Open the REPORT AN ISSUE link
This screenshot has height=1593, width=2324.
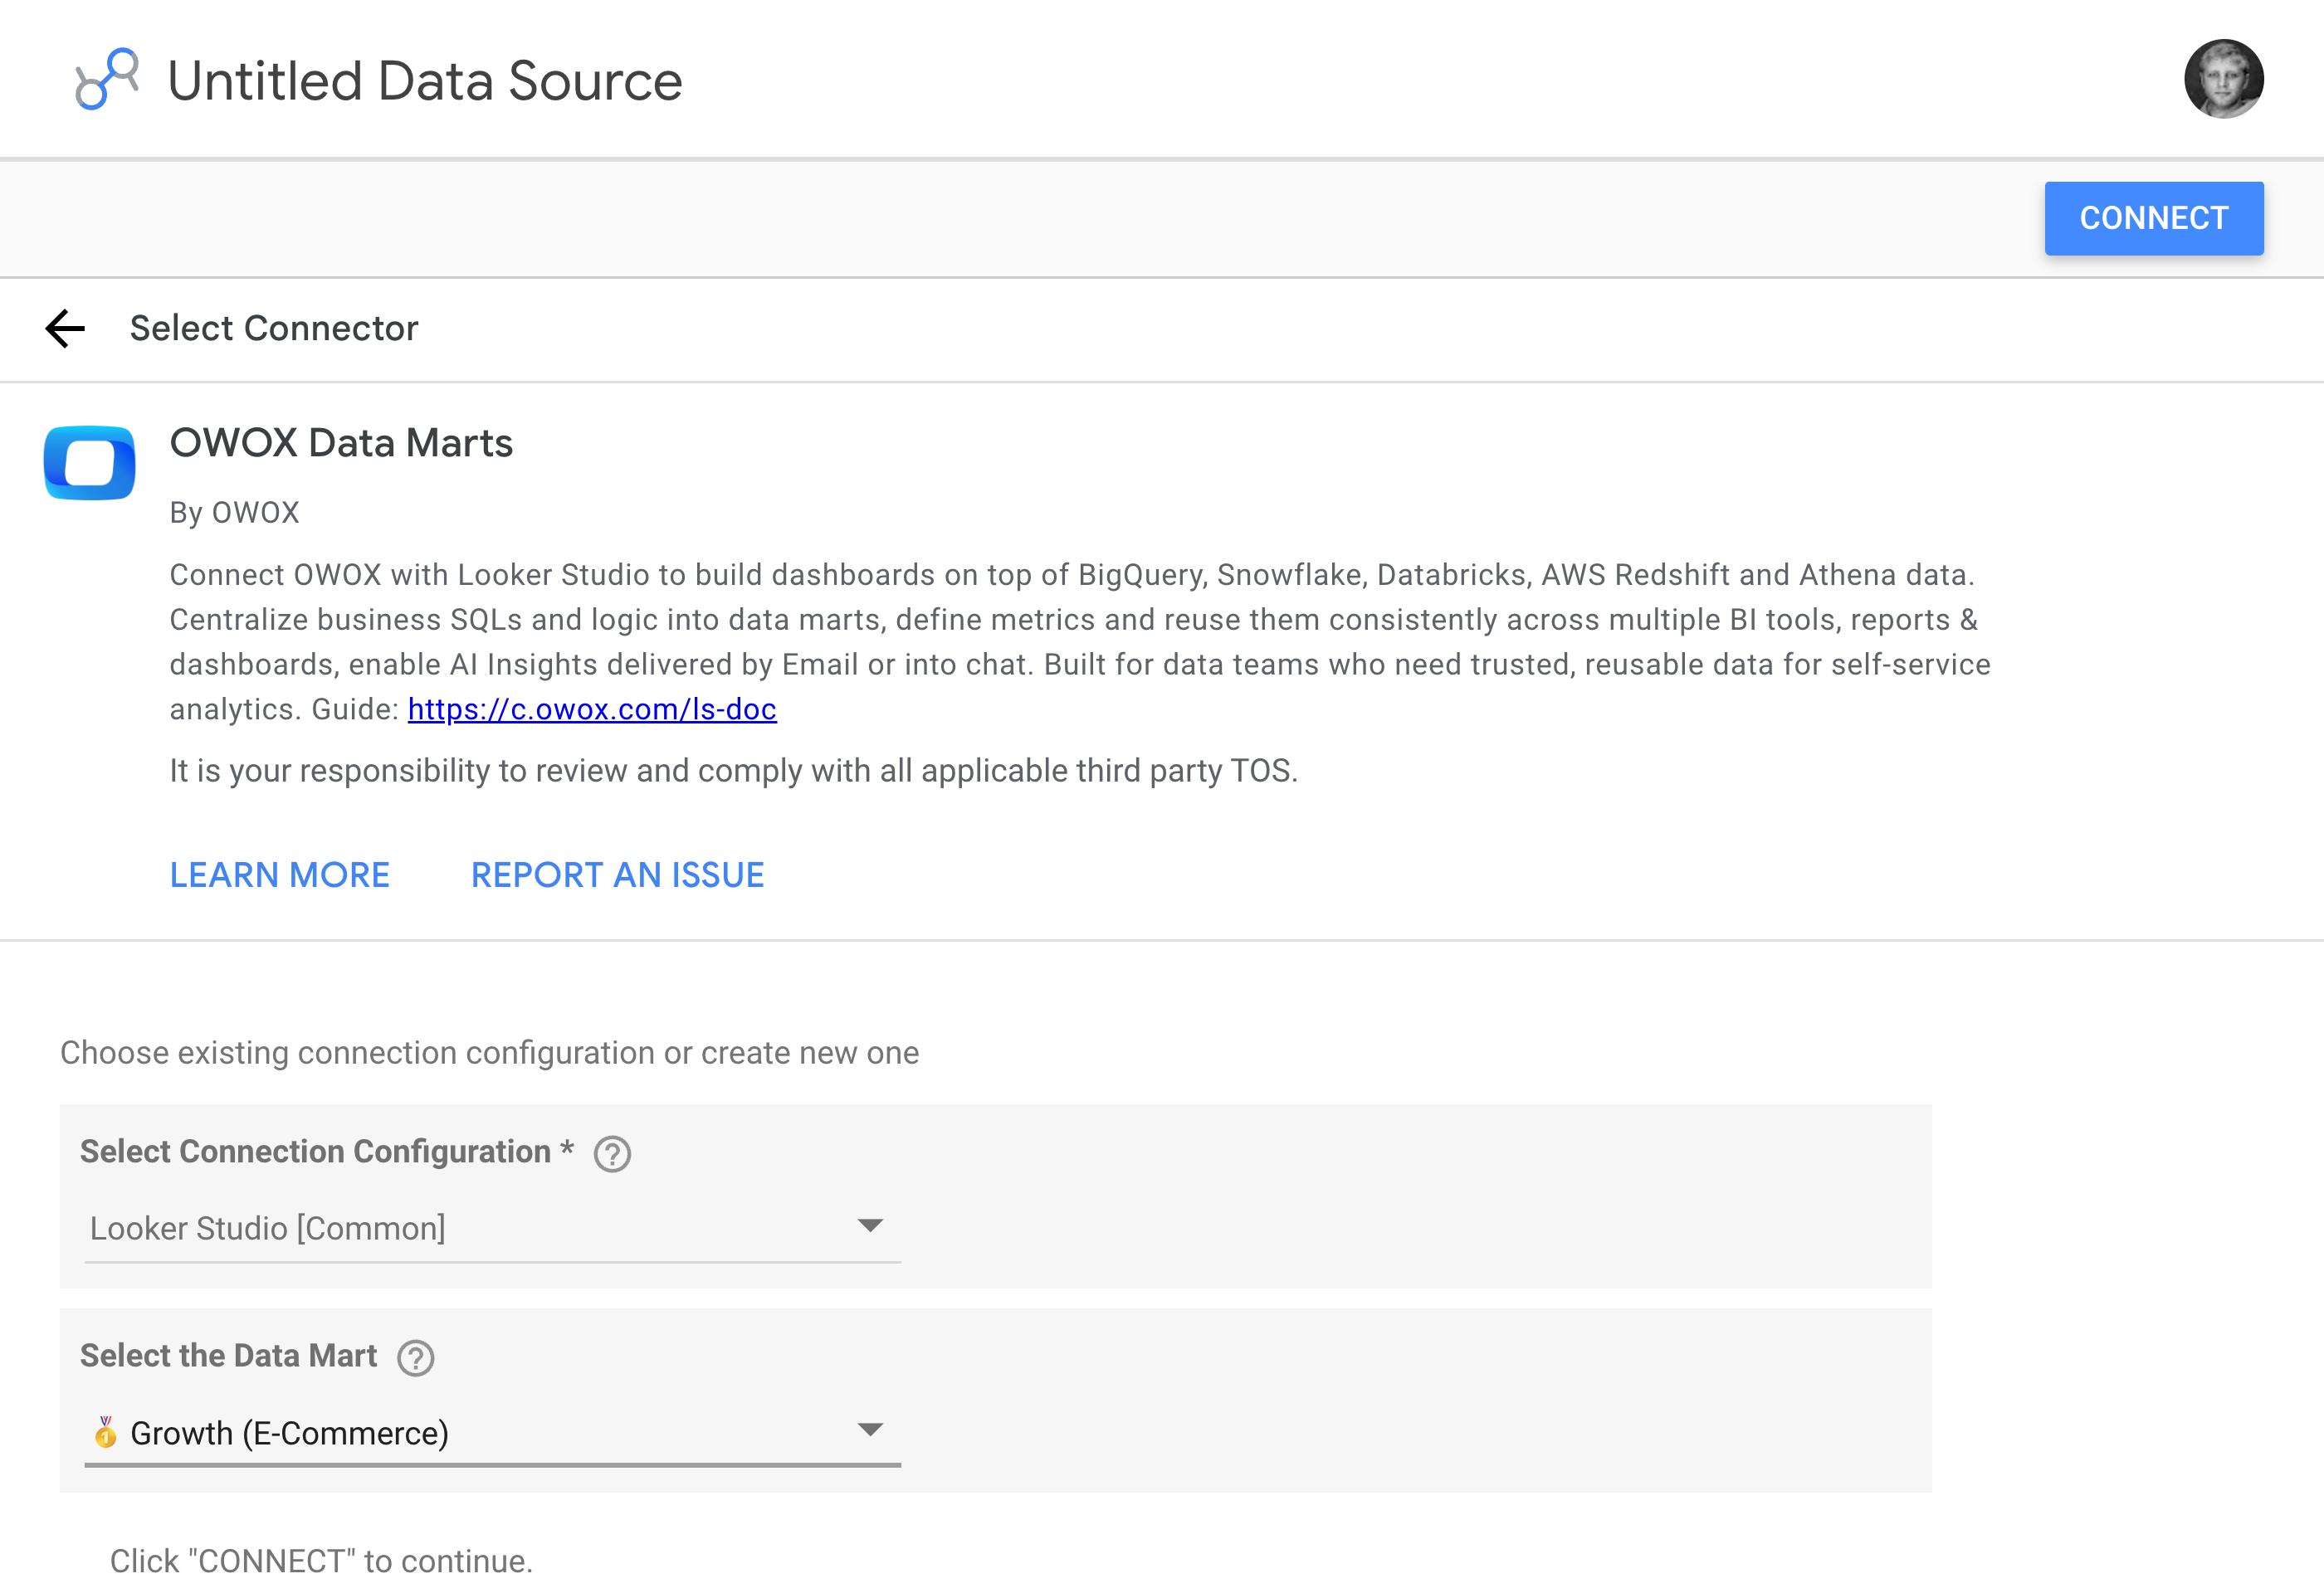[x=617, y=874]
